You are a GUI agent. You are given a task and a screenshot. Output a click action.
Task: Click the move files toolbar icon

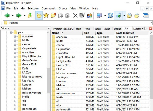tap(68, 15)
